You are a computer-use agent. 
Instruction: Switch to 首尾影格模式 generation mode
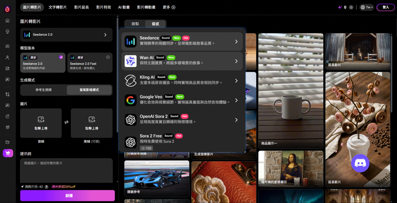[89, 90]
